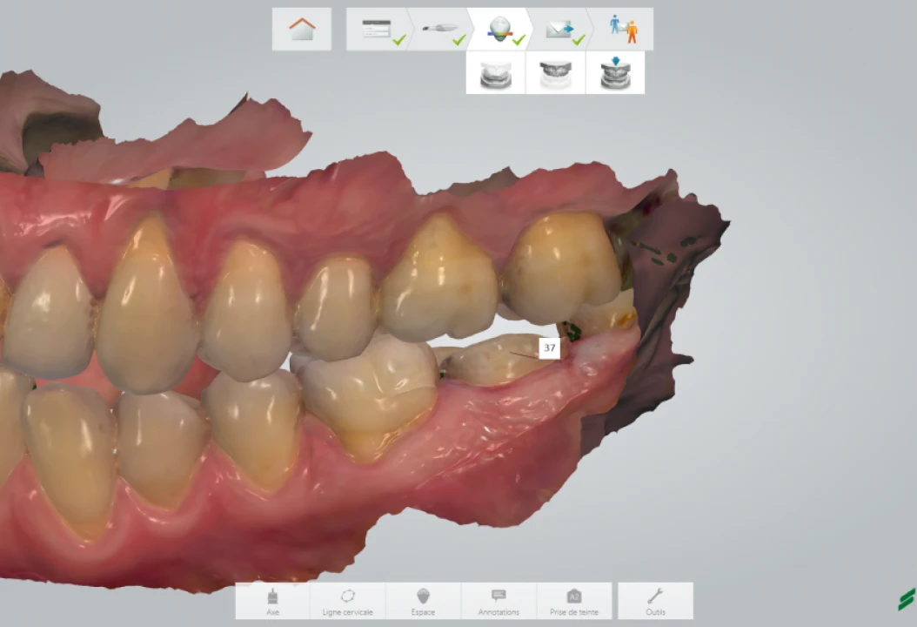Activate the Ligne cervicale tool

tap(347, 601)
